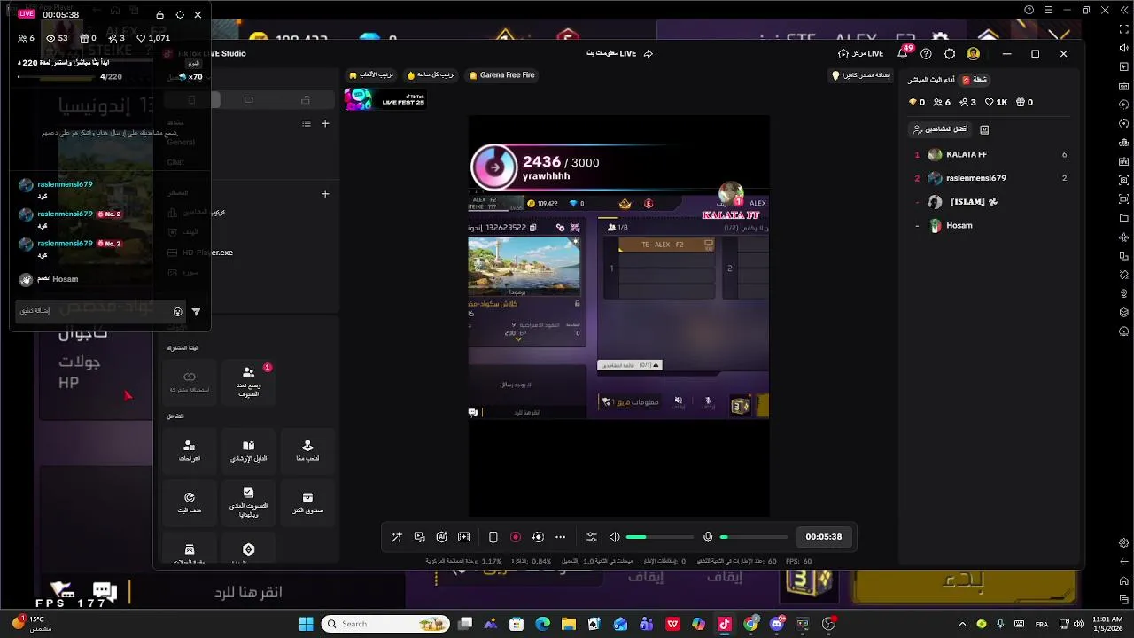Open TikTok LIVE Studio settings gear
1134x638 pixels.
[950, 54]
